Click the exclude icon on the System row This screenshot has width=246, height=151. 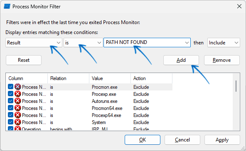pyautogui.click(x=18, y=122)
